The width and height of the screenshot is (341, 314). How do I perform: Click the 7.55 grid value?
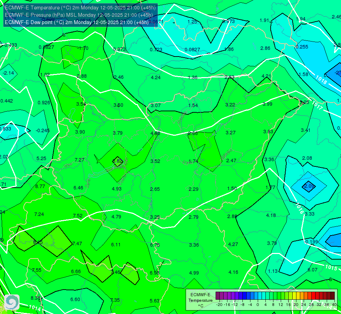[x=37, y=270]
